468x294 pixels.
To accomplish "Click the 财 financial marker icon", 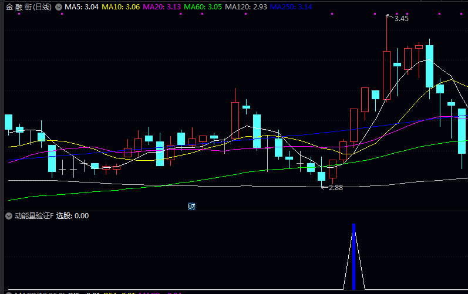I will tap(191, 206).
